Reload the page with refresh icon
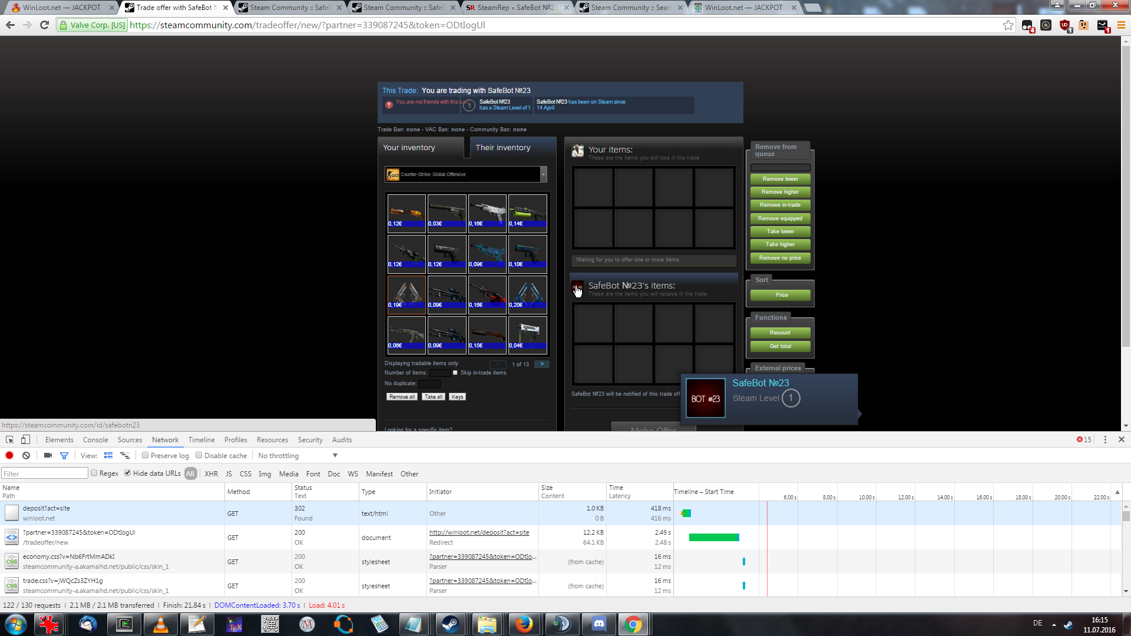Viewport: 1131px width, 636px height. click(44, 25)
